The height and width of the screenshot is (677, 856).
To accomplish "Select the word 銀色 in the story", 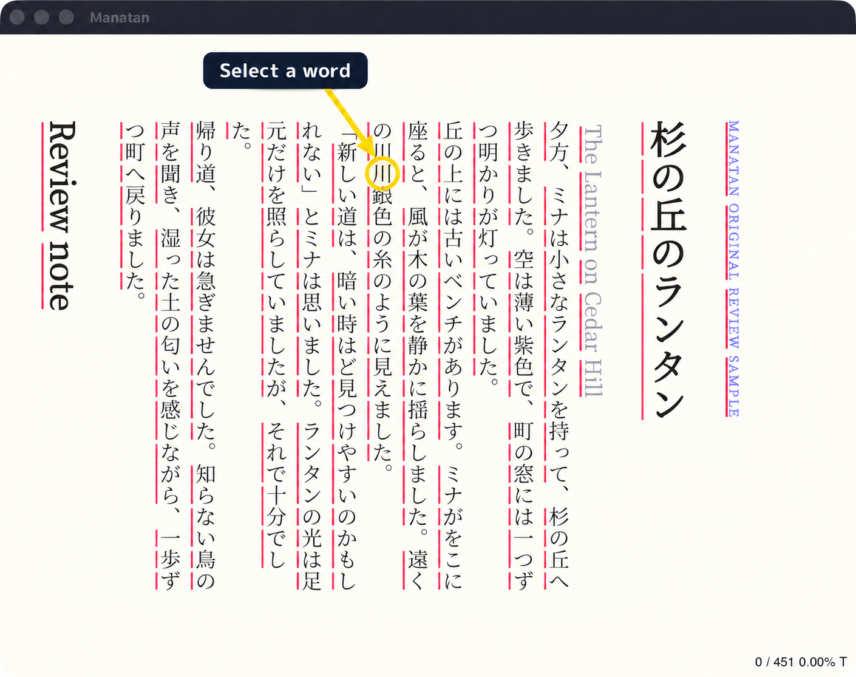I will pyautogui.click(x=382, y=206).
